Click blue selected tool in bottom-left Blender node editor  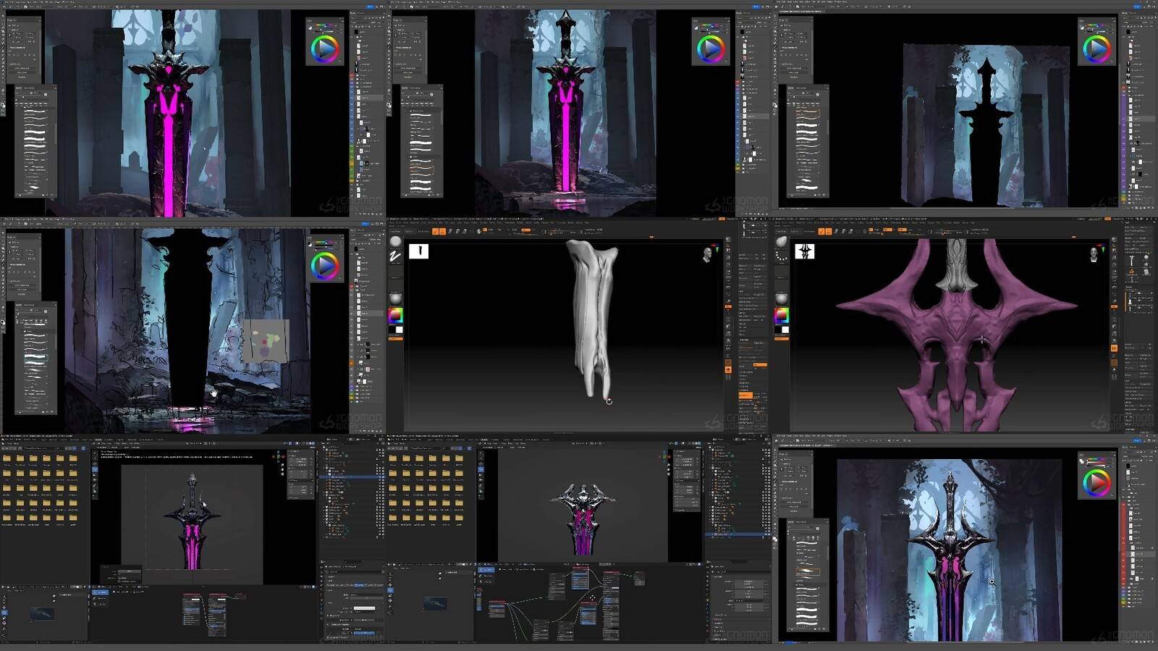click(x=101, y=592)
